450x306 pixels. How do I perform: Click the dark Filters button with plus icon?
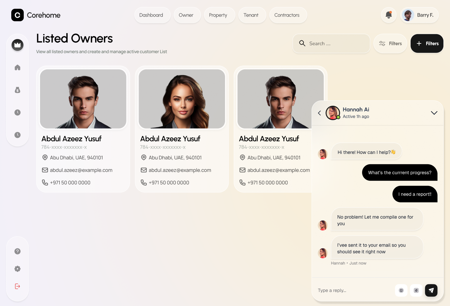click(x=427, y=43)
